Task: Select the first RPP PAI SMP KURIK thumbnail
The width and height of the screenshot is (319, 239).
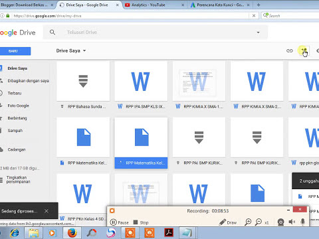Action: tap(199, 137)
